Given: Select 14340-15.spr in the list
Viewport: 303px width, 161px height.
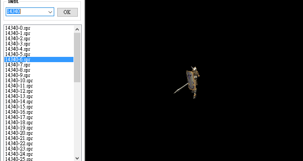Looking at the screenshot, I should (x=39, y=107).
